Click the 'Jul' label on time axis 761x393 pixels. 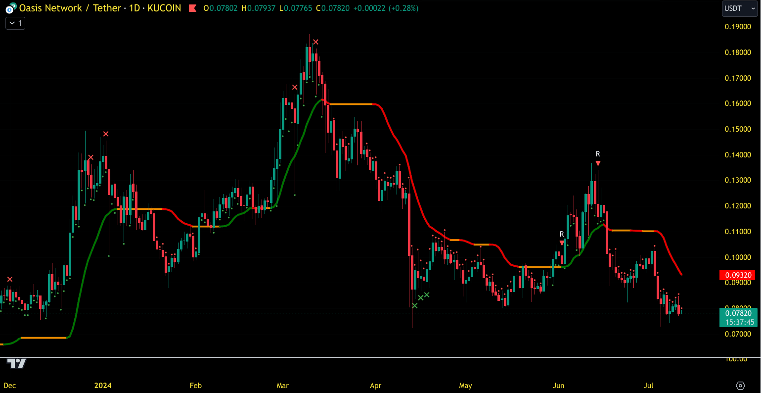tap(648, 386)
